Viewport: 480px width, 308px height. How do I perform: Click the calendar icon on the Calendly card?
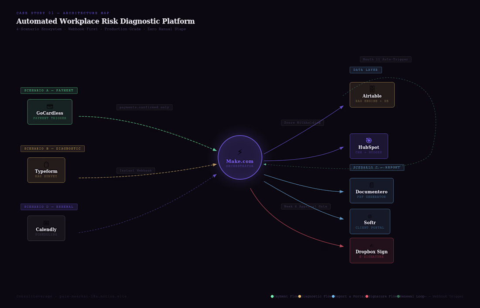46,223
